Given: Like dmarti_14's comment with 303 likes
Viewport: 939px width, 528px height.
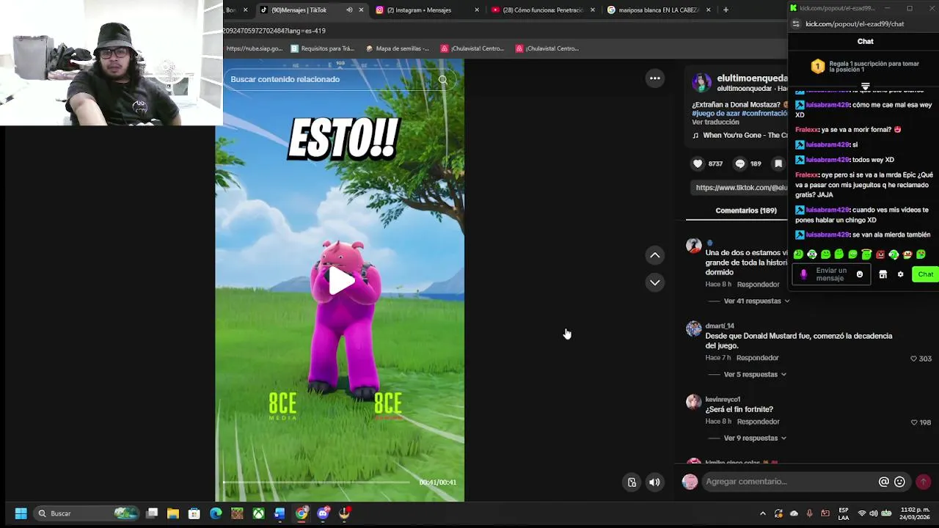Looking at the screenshot, I should (x=913, y=359).
